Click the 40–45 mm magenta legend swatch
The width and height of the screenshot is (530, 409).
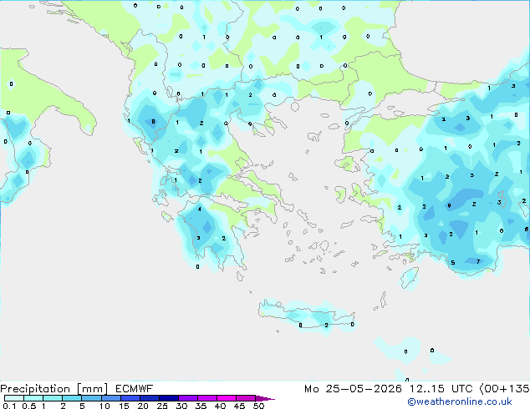click(227, 398)
